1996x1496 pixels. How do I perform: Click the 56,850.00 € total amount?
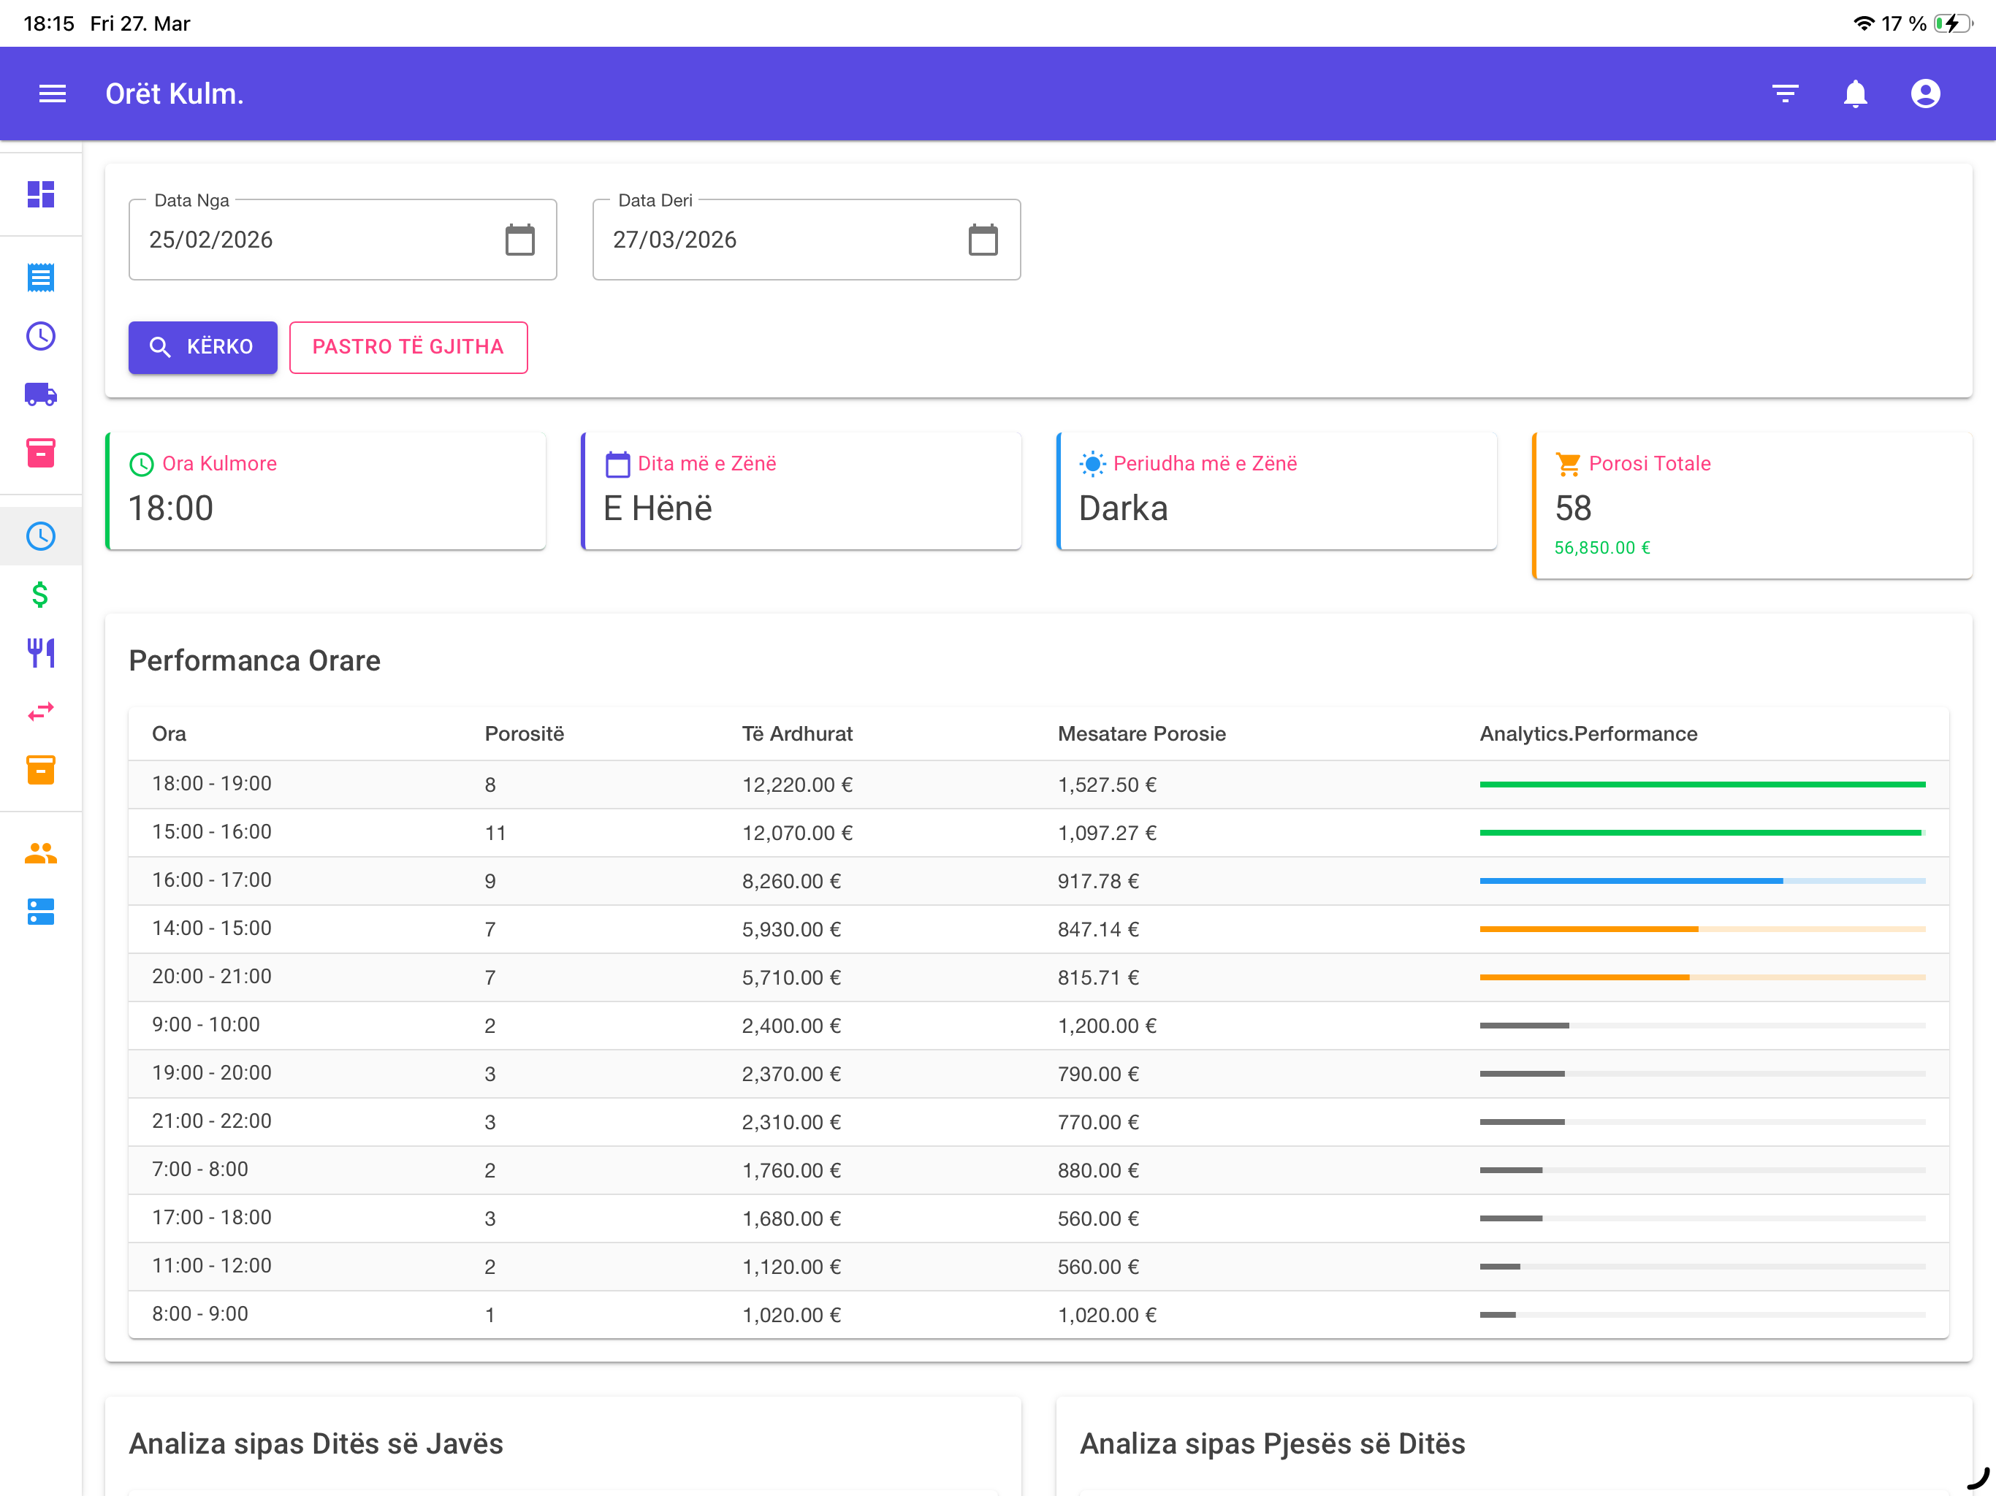tap(1601, 548)
